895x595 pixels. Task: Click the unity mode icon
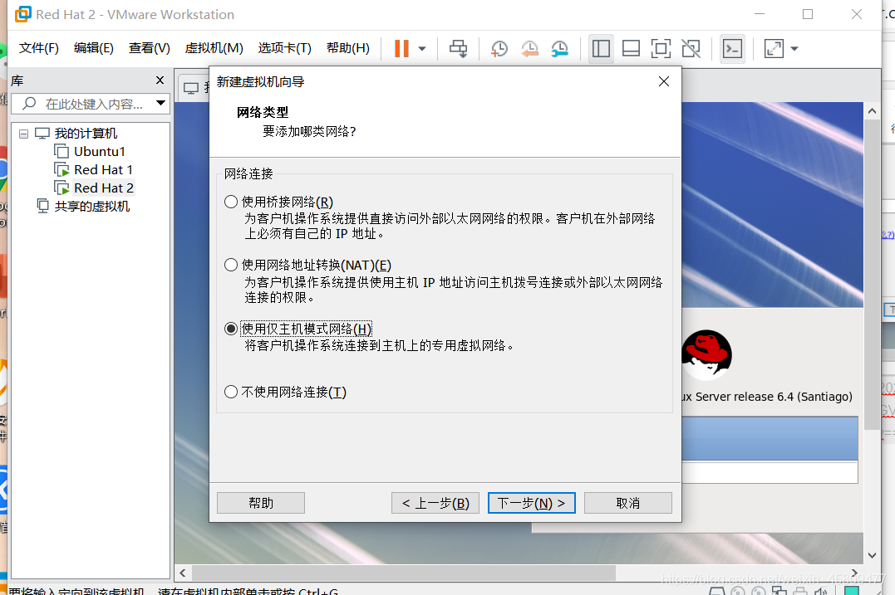click(x=691, y=48)
